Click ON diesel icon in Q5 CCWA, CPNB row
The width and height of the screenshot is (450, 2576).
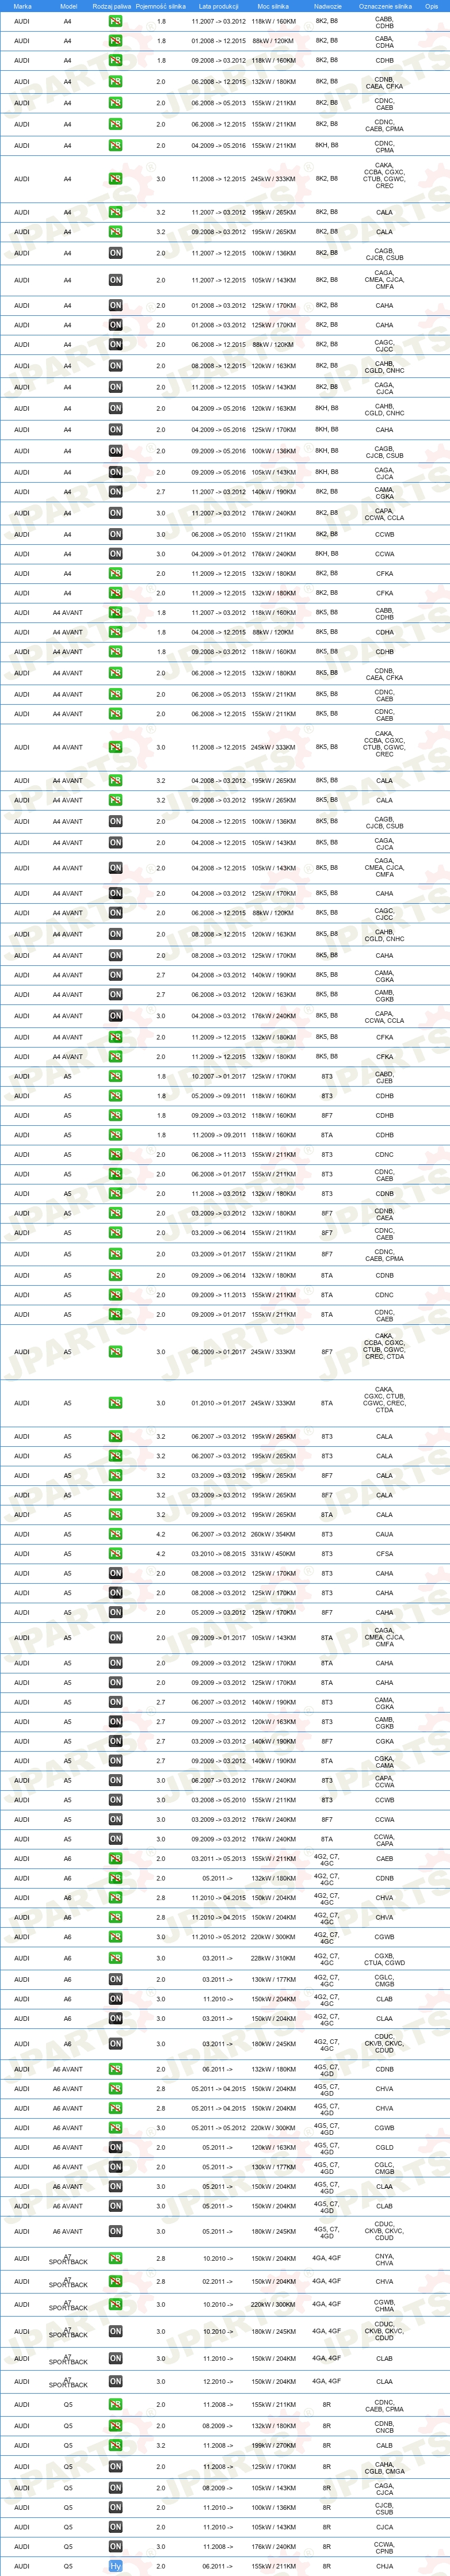pos(115,2546)
